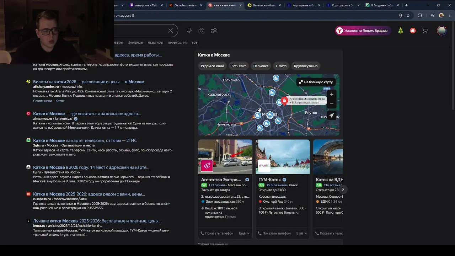
Task: Show next rink cards with arrow
Action: pyautogui.click(x=343, y=189)
